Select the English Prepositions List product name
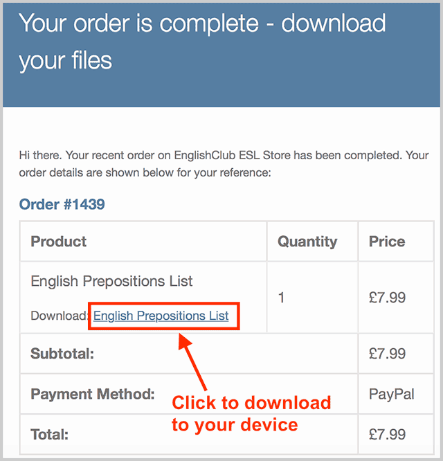 coord(111,281)
